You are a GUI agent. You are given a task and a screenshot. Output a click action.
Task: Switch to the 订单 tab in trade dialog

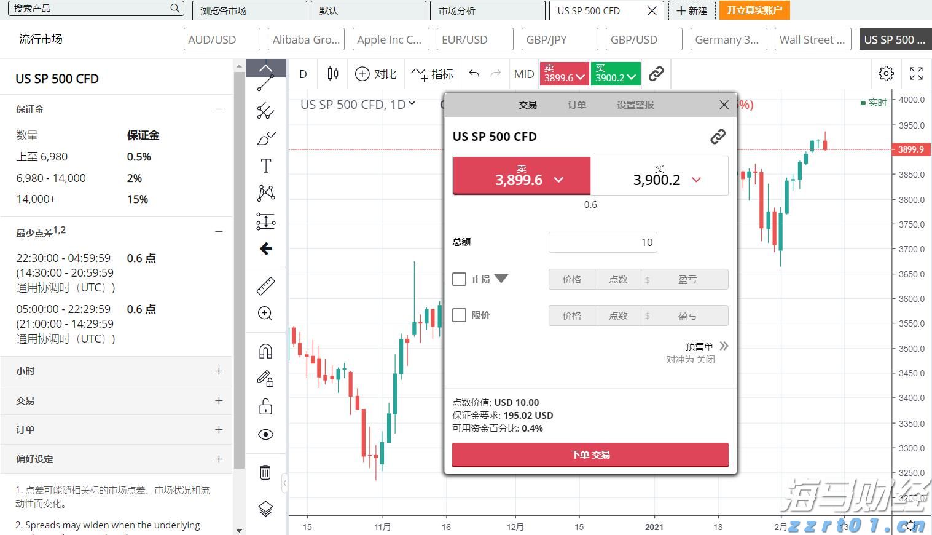[x=576, y=105]
